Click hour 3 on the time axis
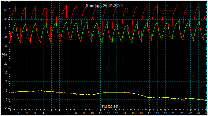 click(35, 113)
